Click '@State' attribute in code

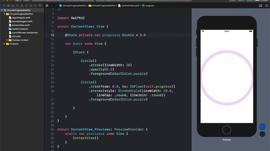pos(71,35)
